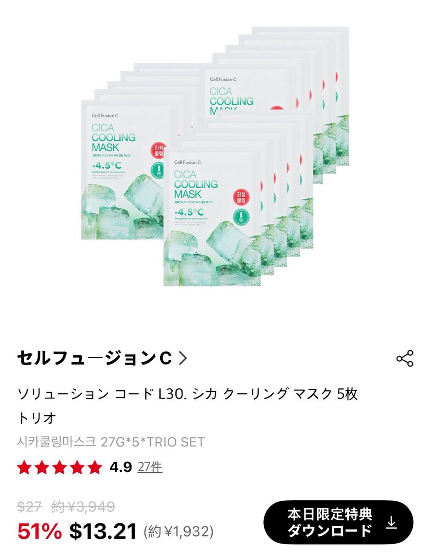Open the 27件 reviews link
430x558 pixels.
click(150, 467)
